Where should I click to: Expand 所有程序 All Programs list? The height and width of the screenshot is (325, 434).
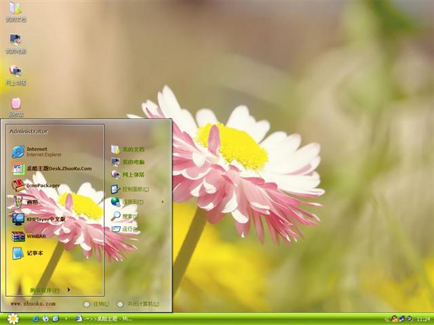(50, 290)
